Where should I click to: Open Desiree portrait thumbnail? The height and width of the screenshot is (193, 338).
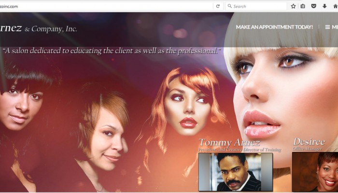[315, 172]
